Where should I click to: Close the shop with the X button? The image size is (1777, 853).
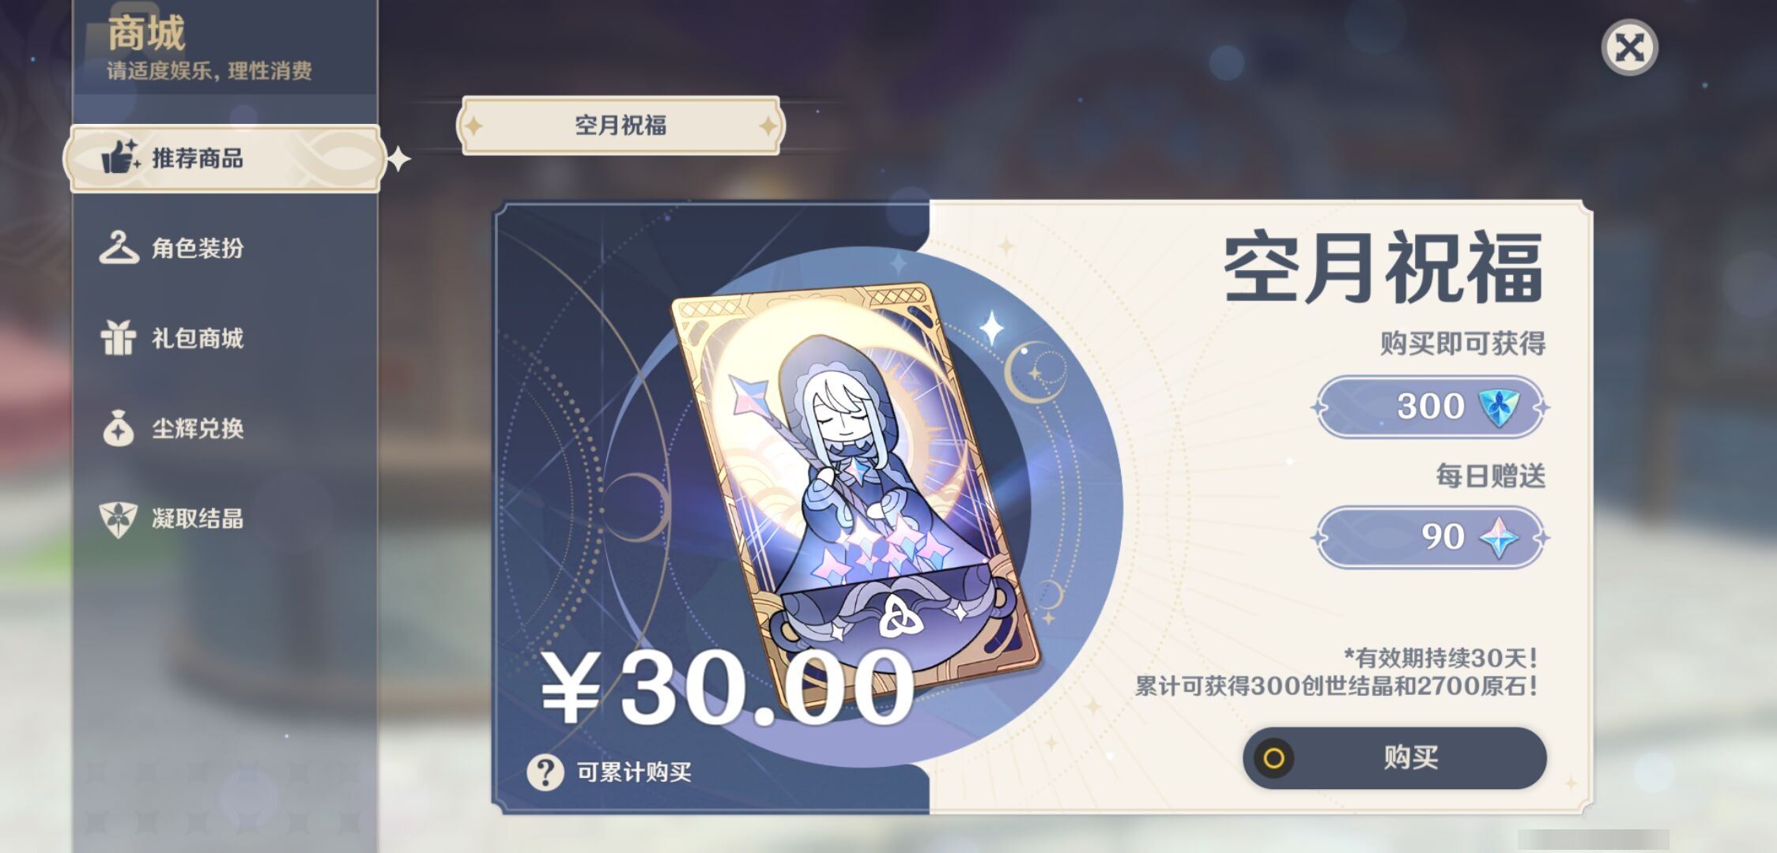click(1629, 47)
